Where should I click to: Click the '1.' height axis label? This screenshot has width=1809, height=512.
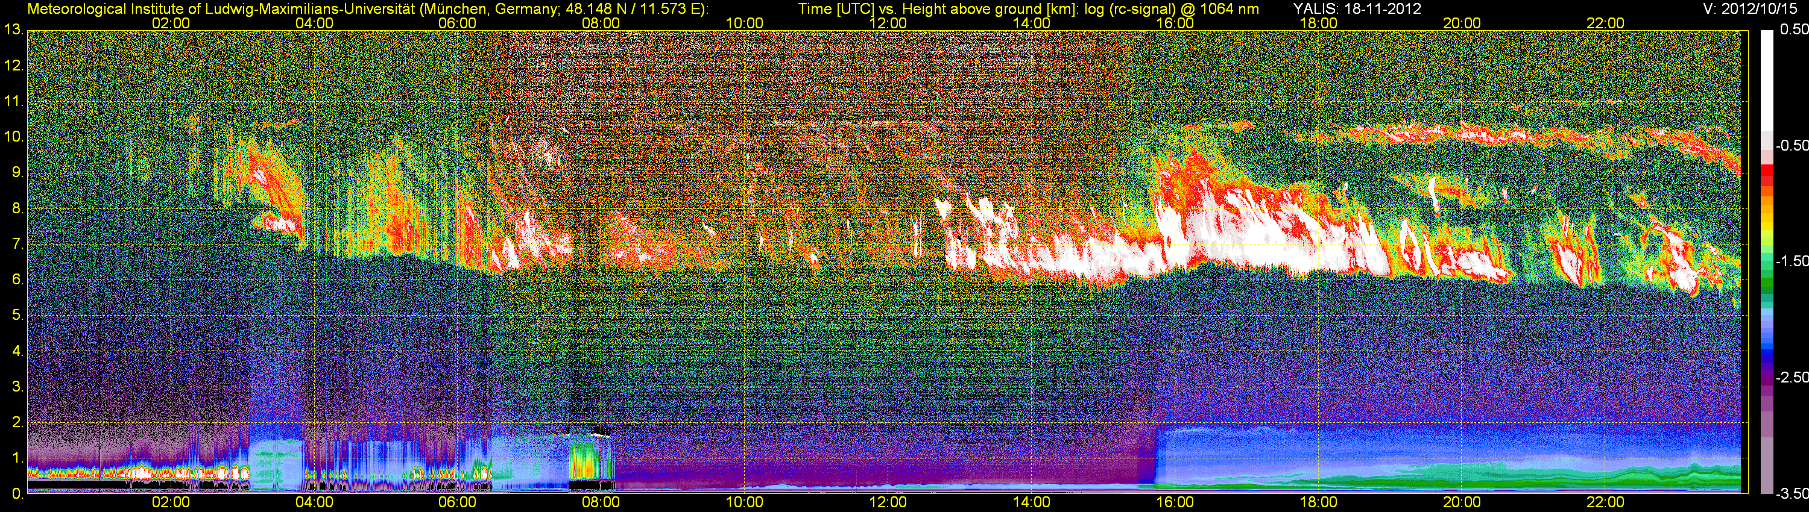pos(17,458)
